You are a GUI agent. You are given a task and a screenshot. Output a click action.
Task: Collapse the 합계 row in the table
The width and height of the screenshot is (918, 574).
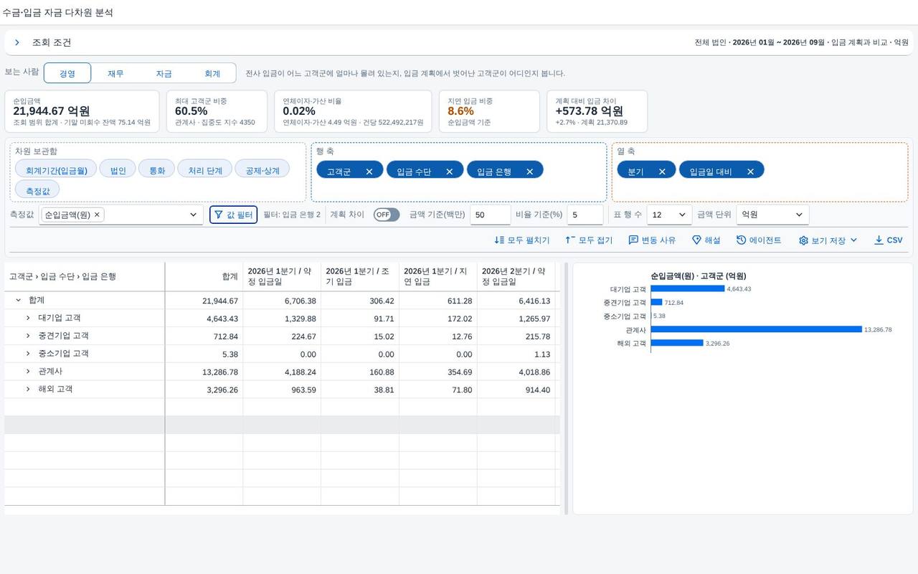click(x=19, y=300)
